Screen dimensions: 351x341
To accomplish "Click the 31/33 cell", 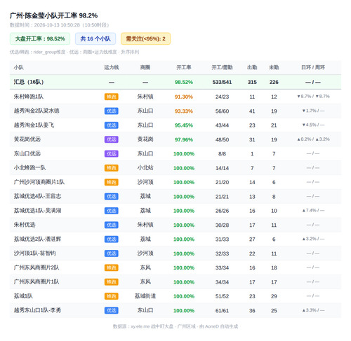I will click(x=222, y=239).
